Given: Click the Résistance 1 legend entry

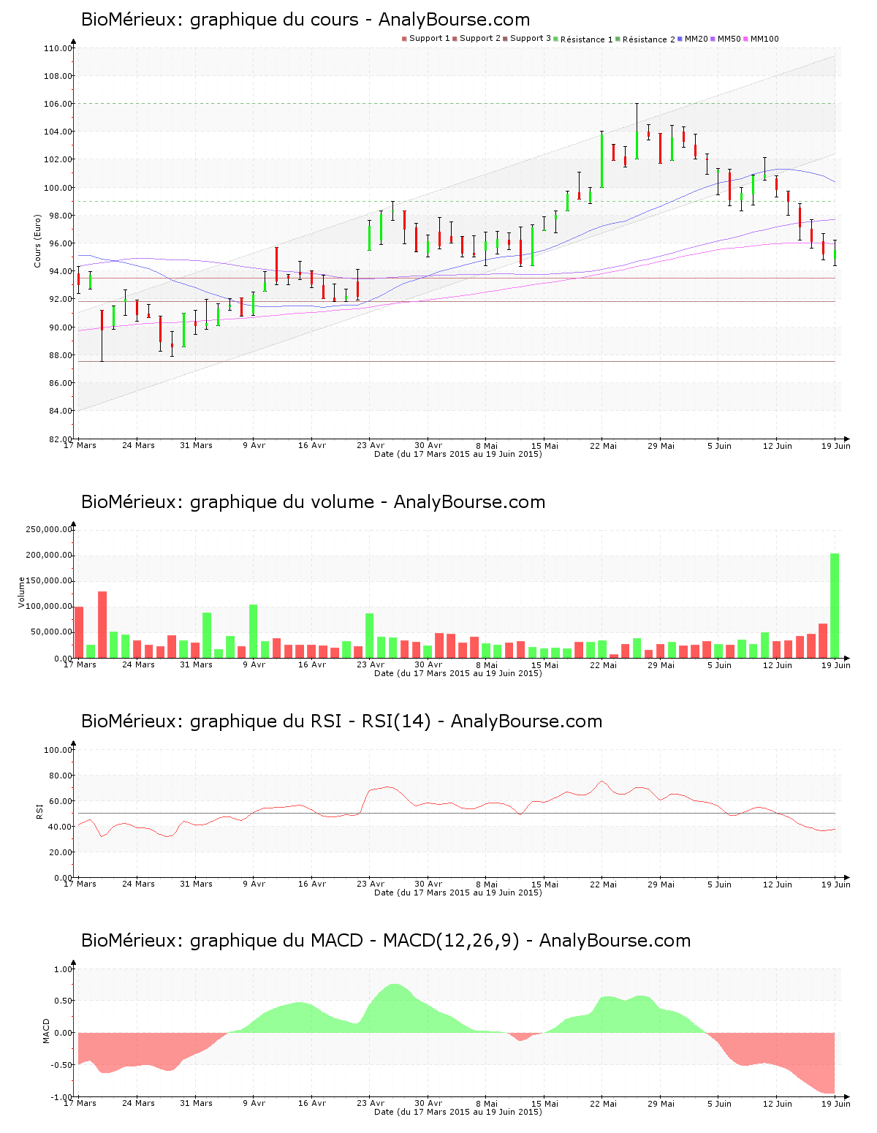Looking at the screenshot, I should [584, 39].
